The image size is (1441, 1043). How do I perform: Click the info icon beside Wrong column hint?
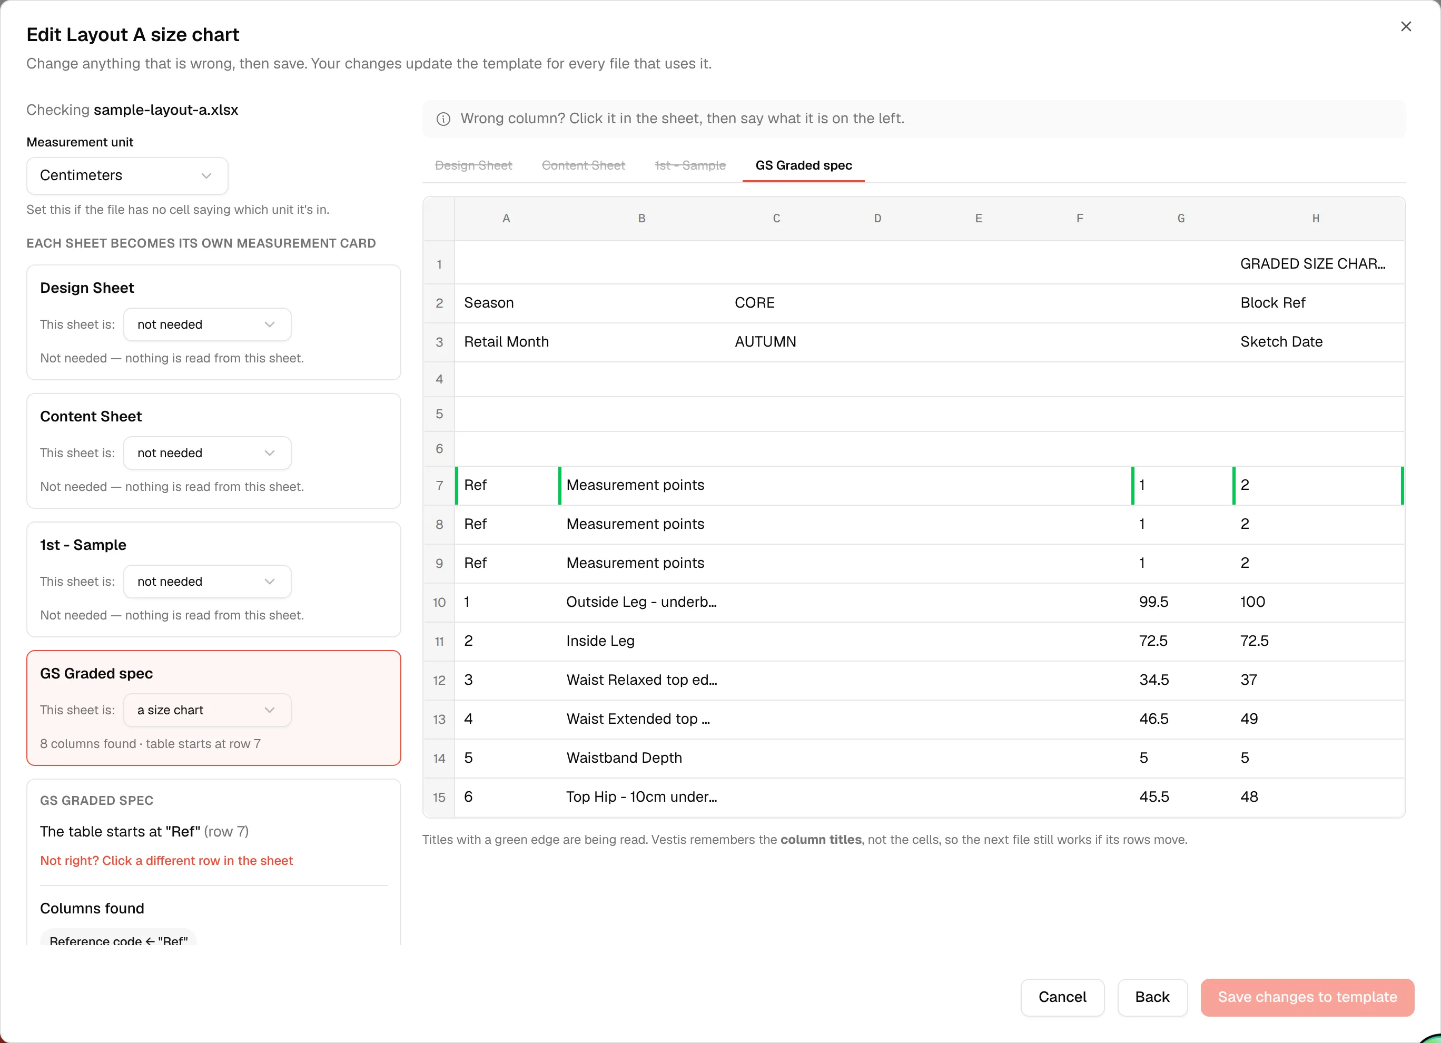443,119
